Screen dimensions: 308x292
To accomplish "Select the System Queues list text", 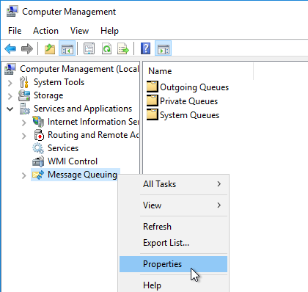I will pos(189,115).
